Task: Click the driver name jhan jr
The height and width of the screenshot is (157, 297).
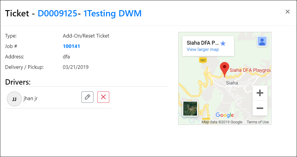Action: (x=30, y=99)
